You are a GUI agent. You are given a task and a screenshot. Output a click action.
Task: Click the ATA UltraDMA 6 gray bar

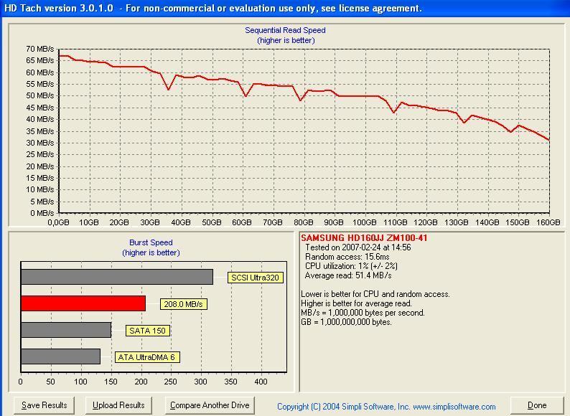pos(61,356)
